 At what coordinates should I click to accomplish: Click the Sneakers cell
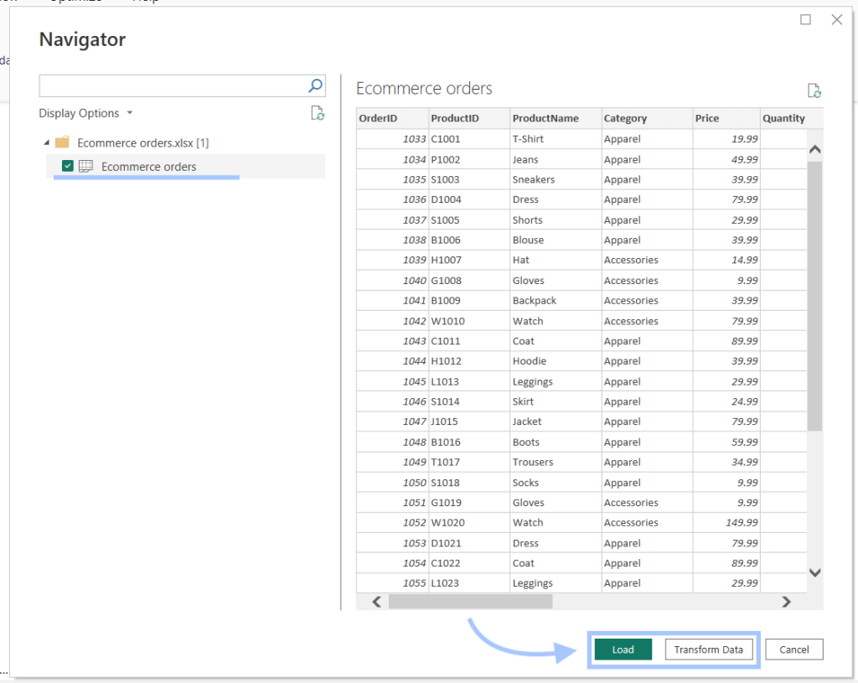pos(556,179)
